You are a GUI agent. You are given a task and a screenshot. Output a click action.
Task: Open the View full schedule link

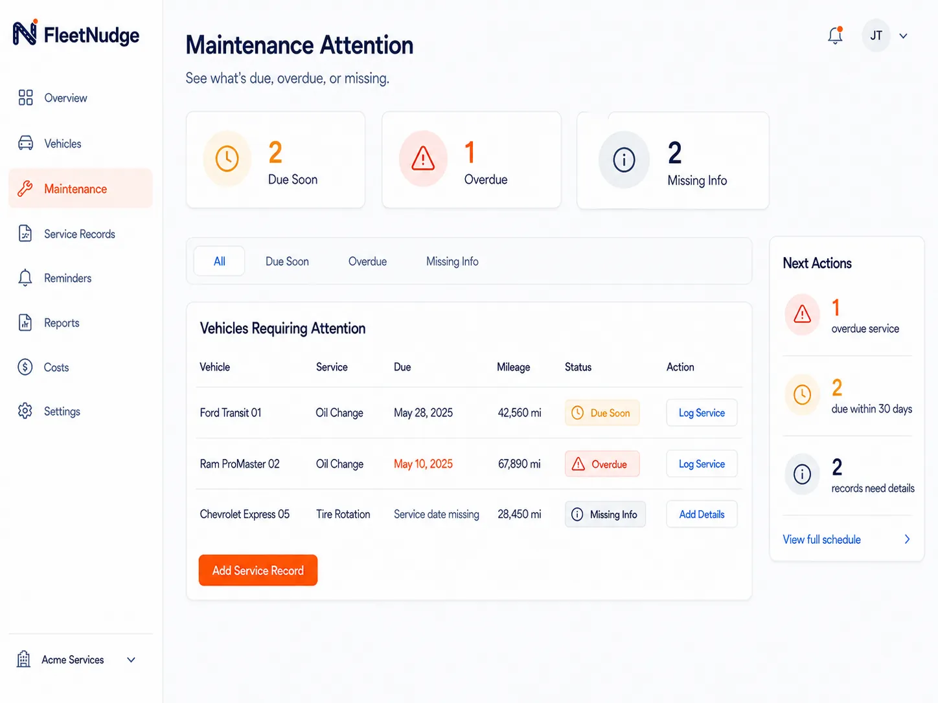[x=821, y=540]
